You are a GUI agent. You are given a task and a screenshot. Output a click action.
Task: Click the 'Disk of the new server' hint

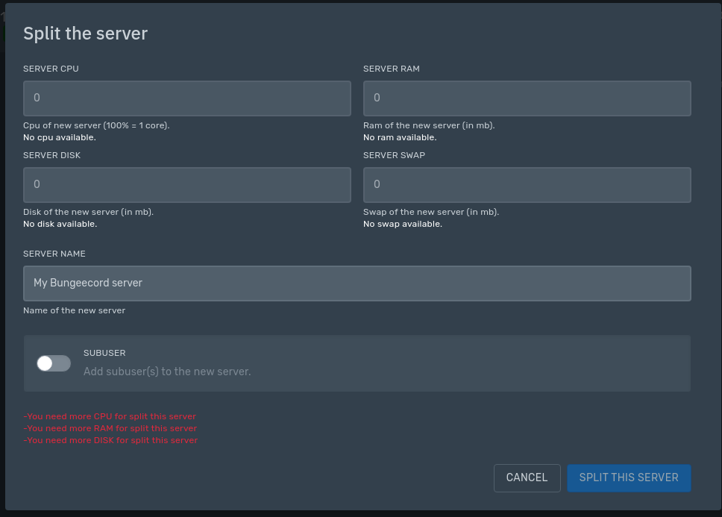click(89, 212)
